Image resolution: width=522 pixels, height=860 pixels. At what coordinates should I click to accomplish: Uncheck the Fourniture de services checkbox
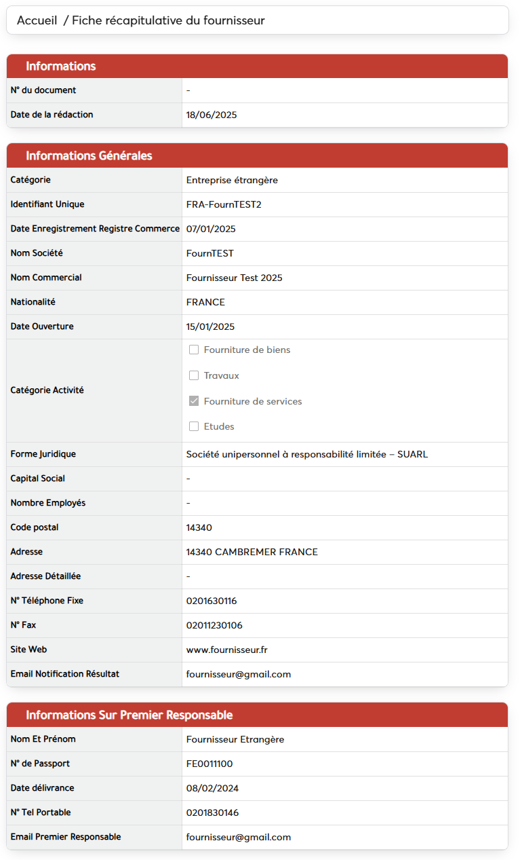point(194,401)
